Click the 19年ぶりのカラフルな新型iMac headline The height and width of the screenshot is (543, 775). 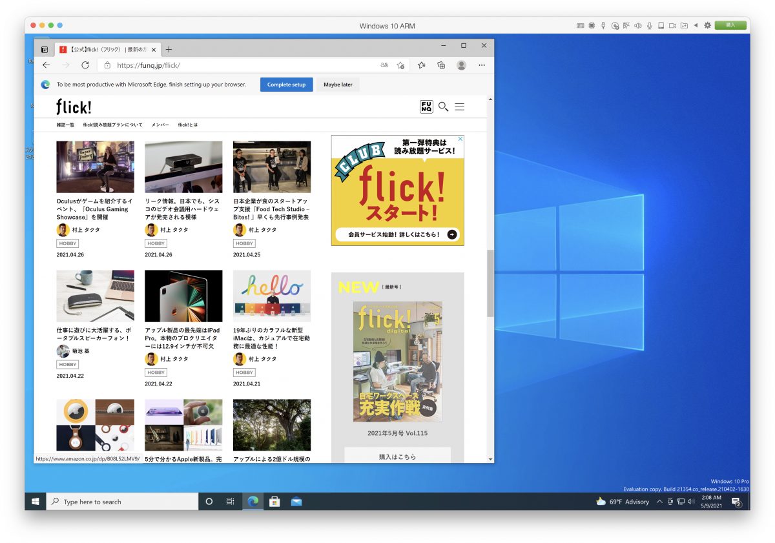(272, 338)
